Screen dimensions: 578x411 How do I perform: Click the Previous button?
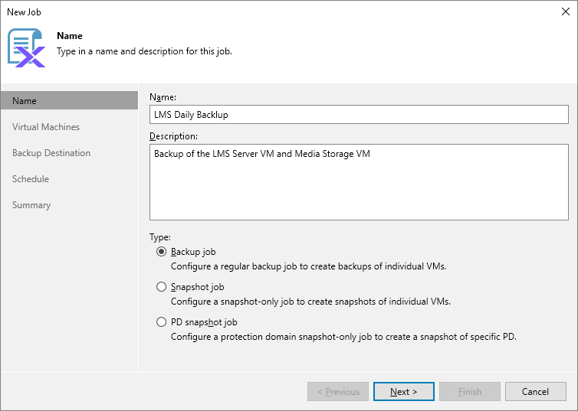[x=338, y=392]
